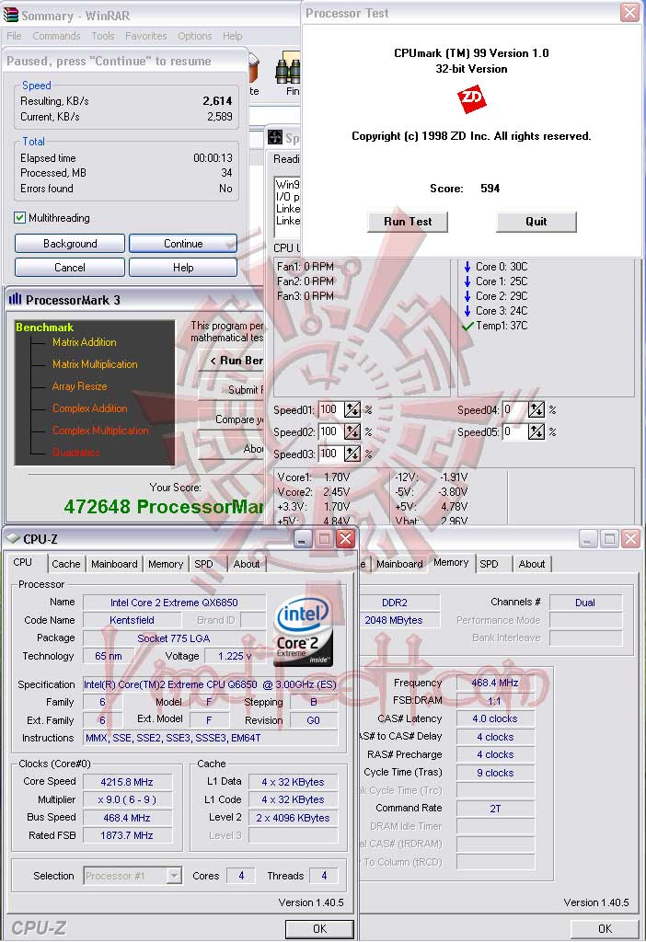The image size is (646, 942).
Task: Adjust Speed04 spinner arrows
Action: (x=536, y=409)
